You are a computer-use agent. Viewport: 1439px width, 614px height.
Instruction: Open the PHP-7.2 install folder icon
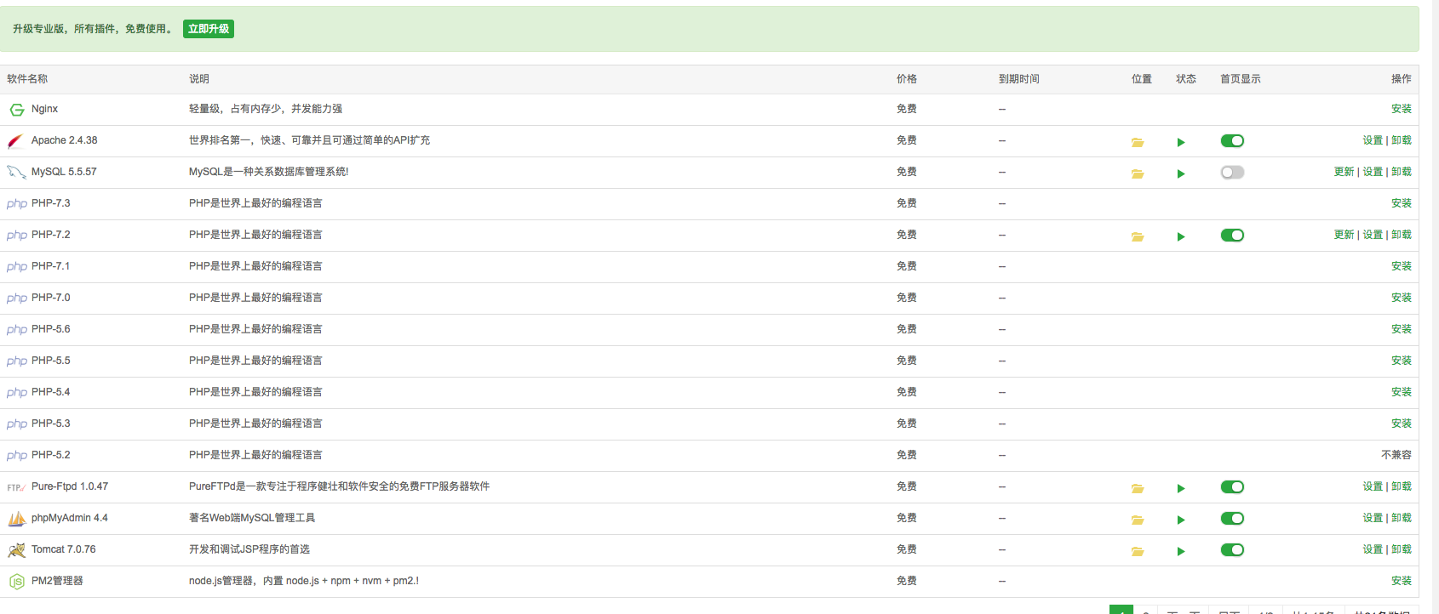pyautogui.click(x=1138, y=236)
